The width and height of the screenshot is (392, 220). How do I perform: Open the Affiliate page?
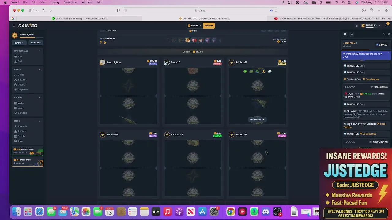(22, 131)
